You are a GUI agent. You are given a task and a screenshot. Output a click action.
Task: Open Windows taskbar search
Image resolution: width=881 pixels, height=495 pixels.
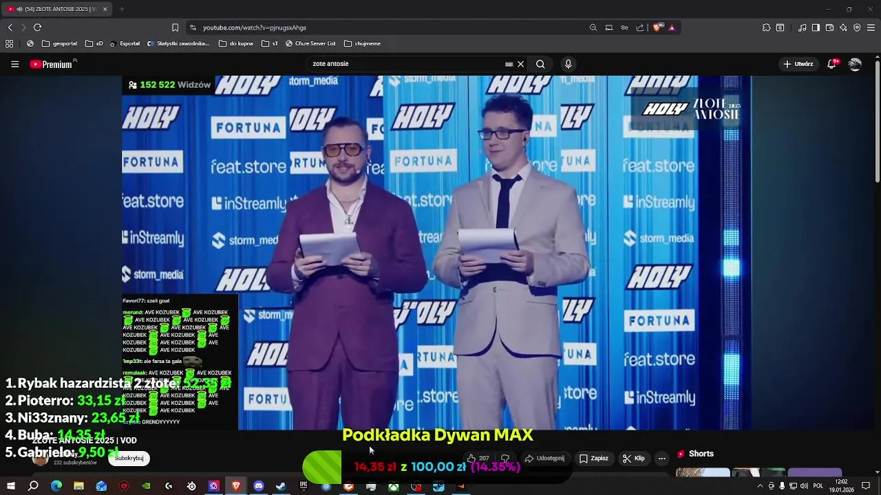point(33,486)
